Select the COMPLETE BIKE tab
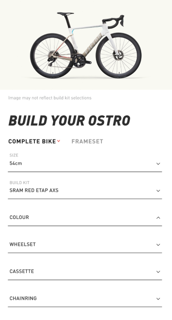This screenshot has height=320, width=172. 32,141
